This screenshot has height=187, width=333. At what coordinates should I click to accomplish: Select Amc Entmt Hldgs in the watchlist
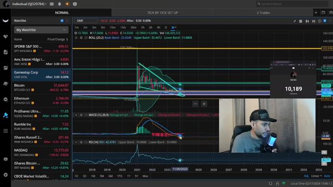pyautogui.click(x=41, y=61)
